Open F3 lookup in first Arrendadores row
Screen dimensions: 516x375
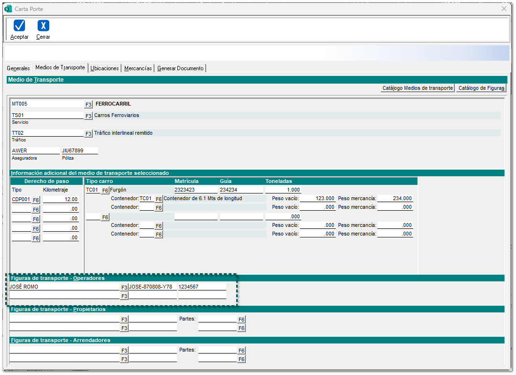pyautogui.click(x=124, y=350)
